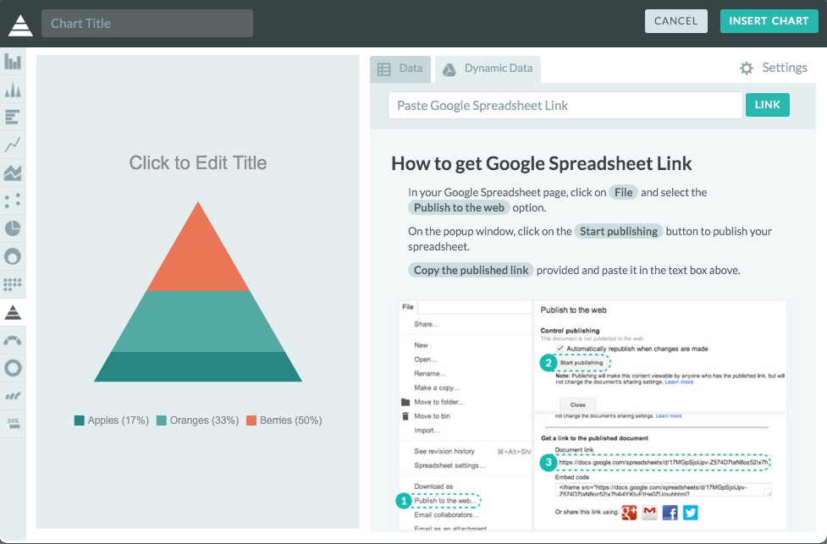Click the Google Sheets tutorial screenshot image
This screenshot has height=544, width=827.
tap(593, 415)
